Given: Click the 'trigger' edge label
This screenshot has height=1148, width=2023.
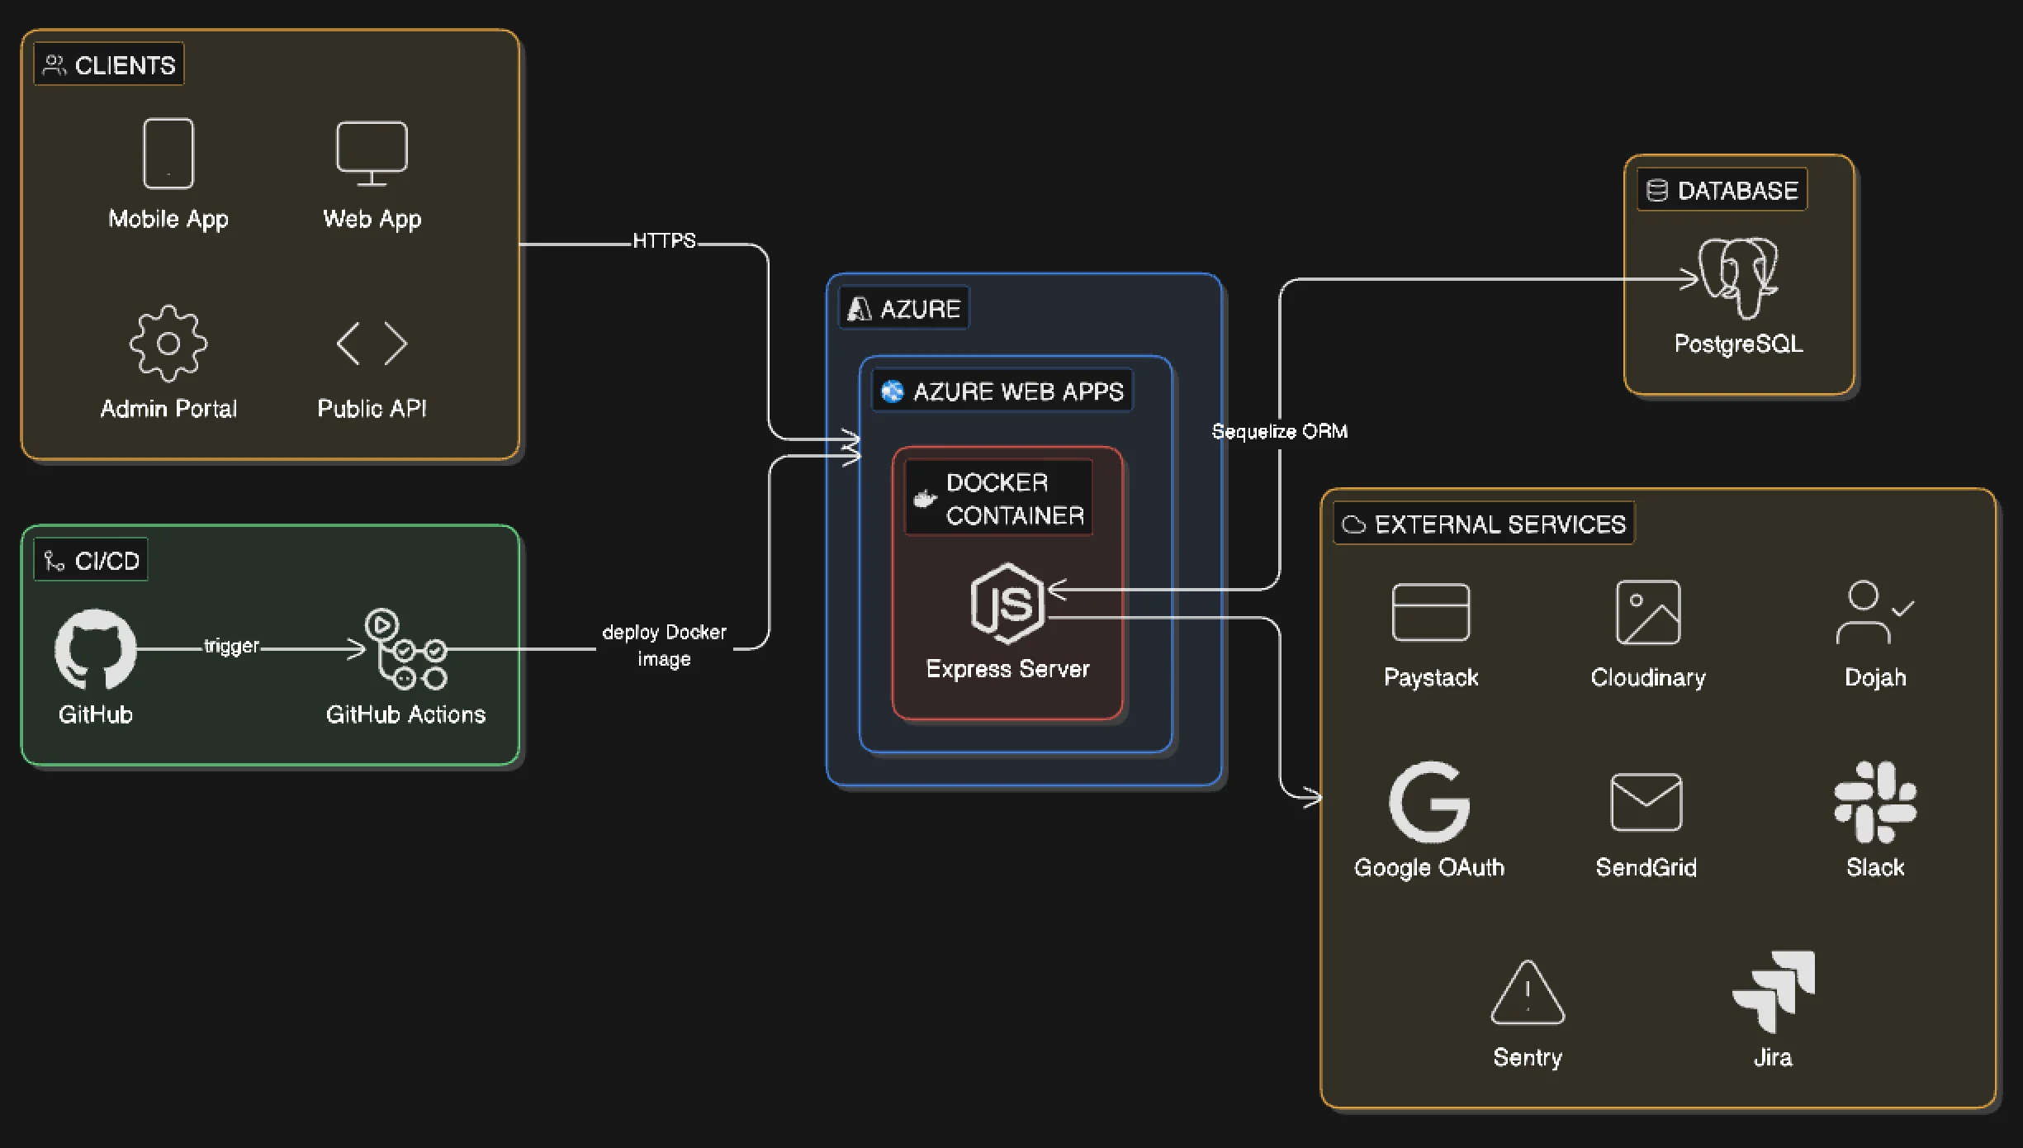Looking at the screenshot, I should (x=232, y=646).
